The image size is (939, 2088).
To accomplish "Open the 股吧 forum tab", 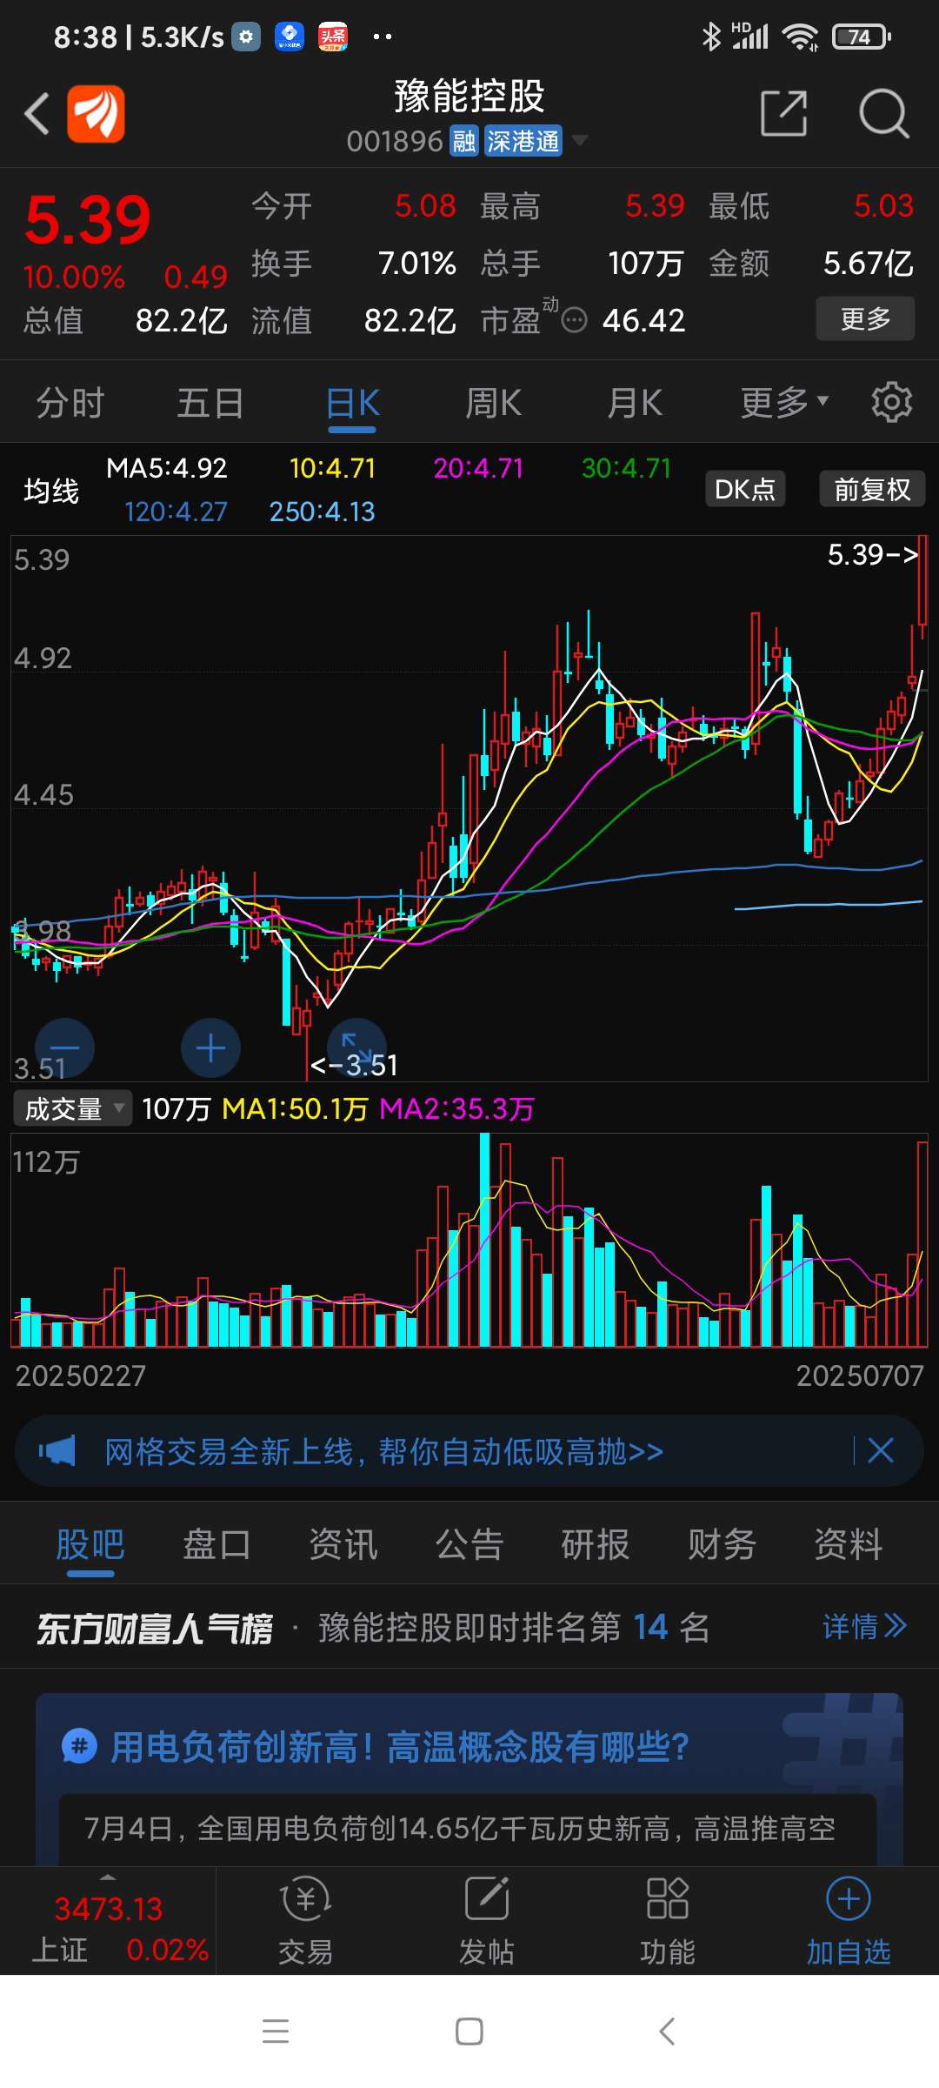I will click(90, 1544).
